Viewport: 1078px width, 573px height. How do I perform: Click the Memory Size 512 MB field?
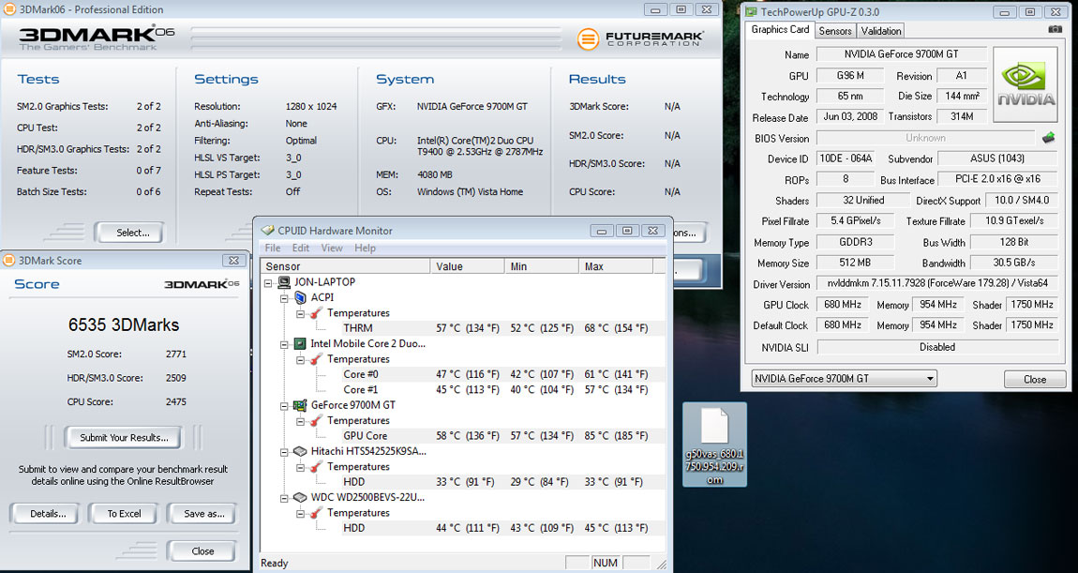855,262
